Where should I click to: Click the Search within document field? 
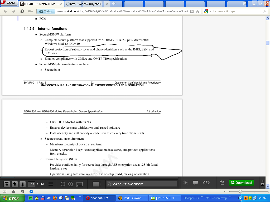tap(142, 184)
